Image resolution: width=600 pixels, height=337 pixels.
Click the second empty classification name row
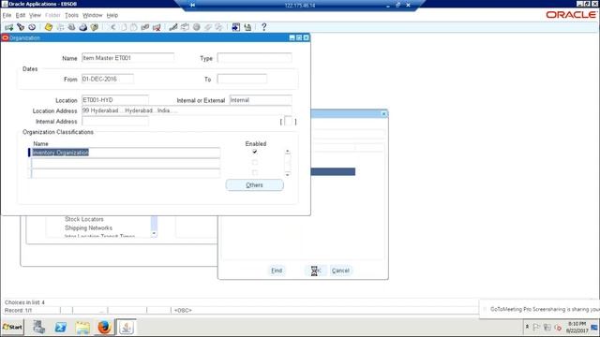(126, 163)
